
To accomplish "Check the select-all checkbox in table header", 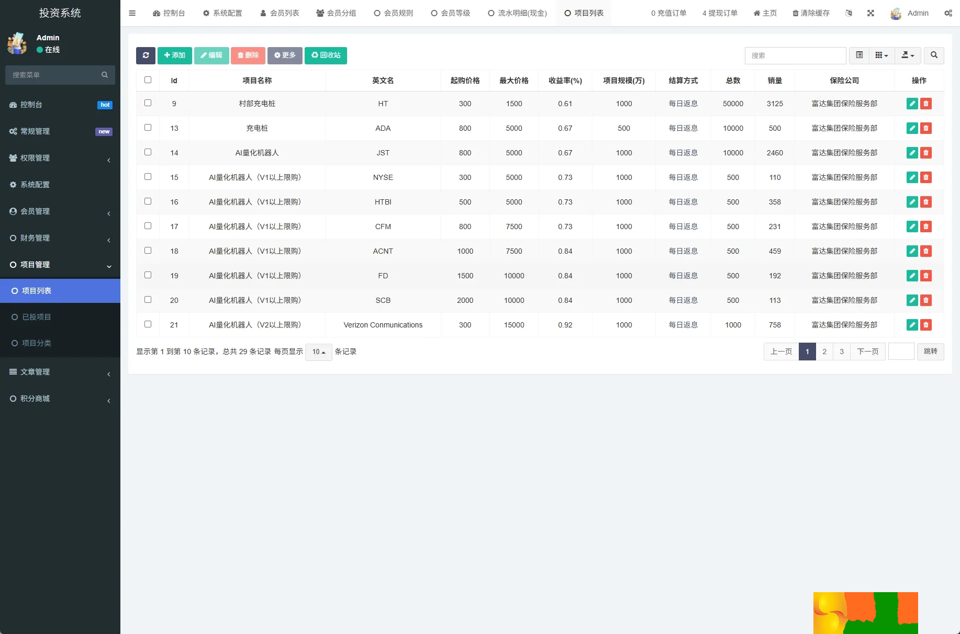I will pos(148,80).
